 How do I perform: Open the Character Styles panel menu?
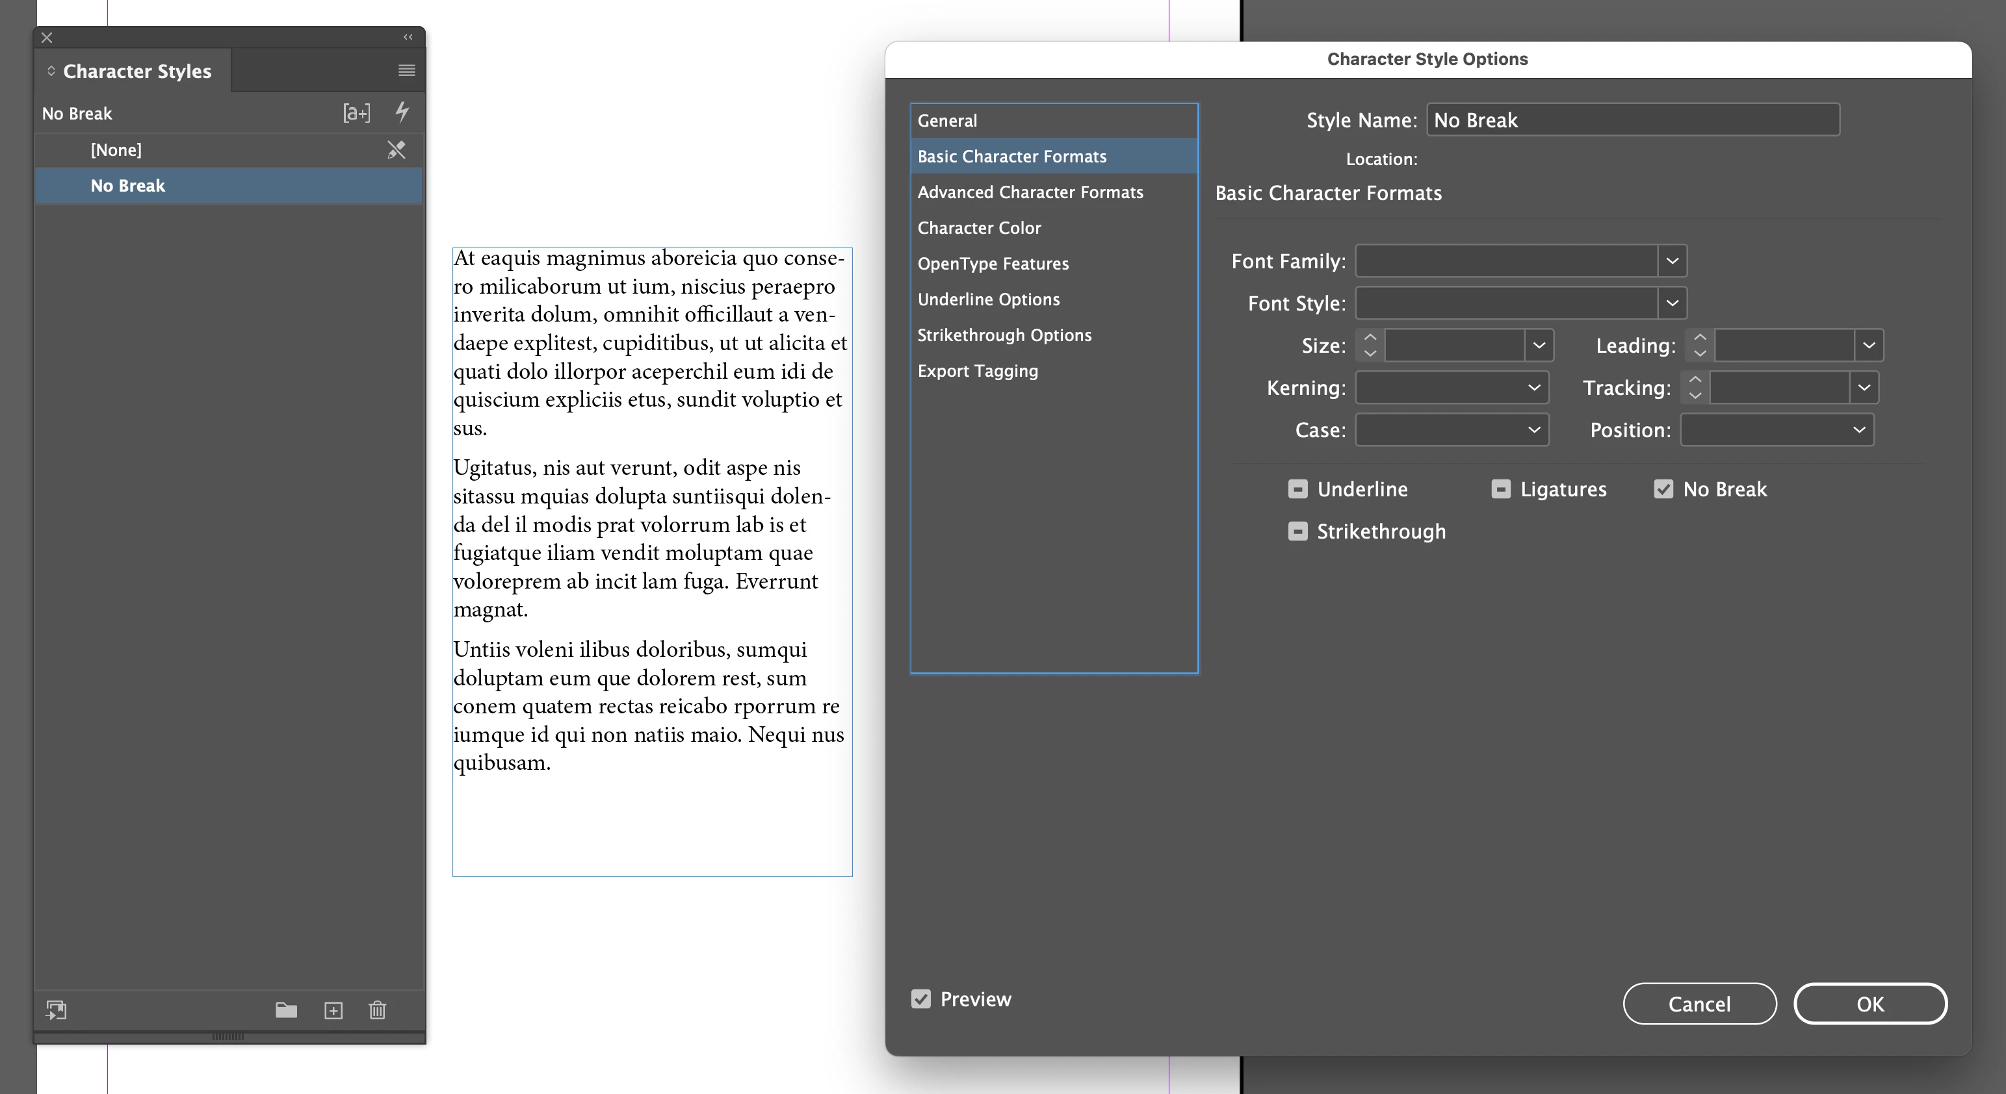(x=406, y=71)
